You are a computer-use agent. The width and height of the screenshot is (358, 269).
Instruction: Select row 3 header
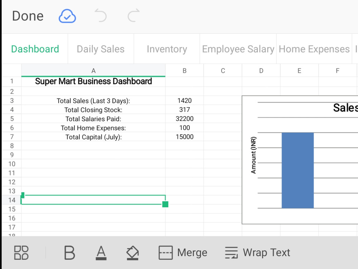(x=12, y=101)
